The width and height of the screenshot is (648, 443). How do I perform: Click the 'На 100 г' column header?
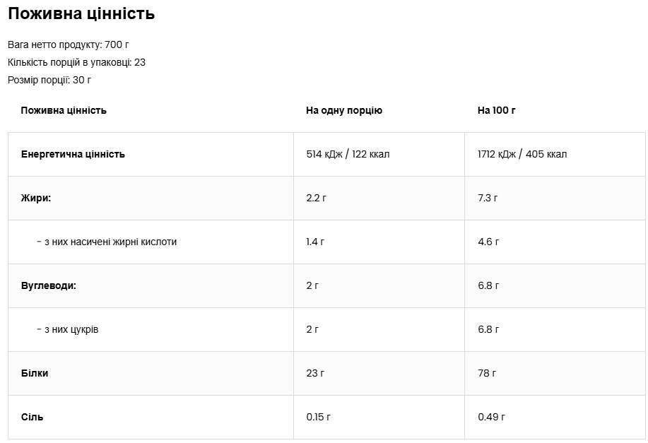point(497,110)
